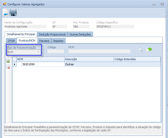
Task: Select the row indicator arrow for 39201099
Action: point(14,64)
